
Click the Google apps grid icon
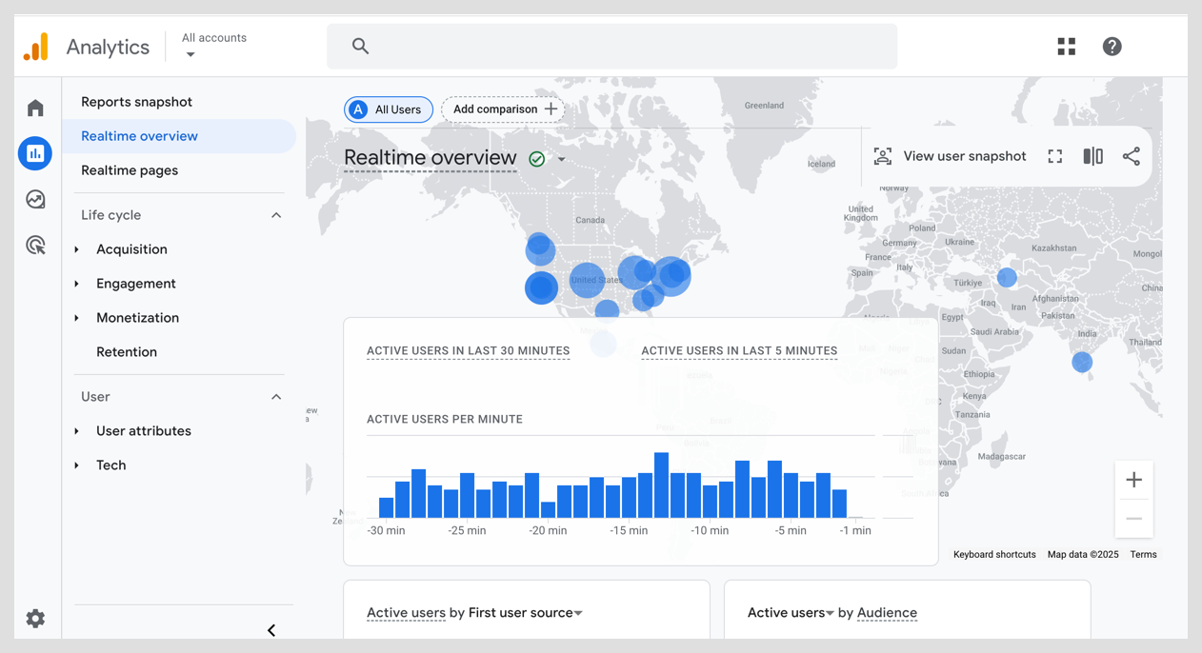click(x=1066, y=47)
